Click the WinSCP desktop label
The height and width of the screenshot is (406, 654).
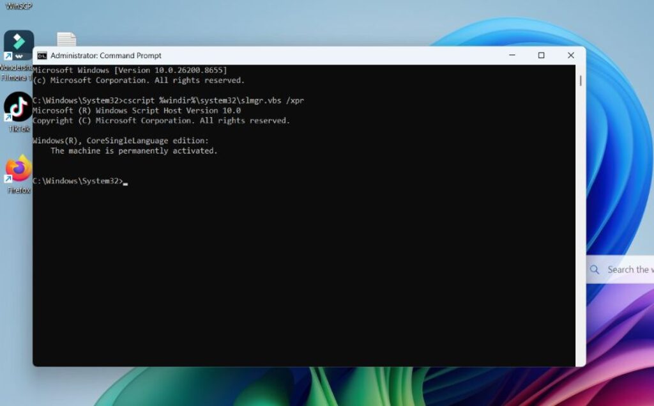(19, 5)
